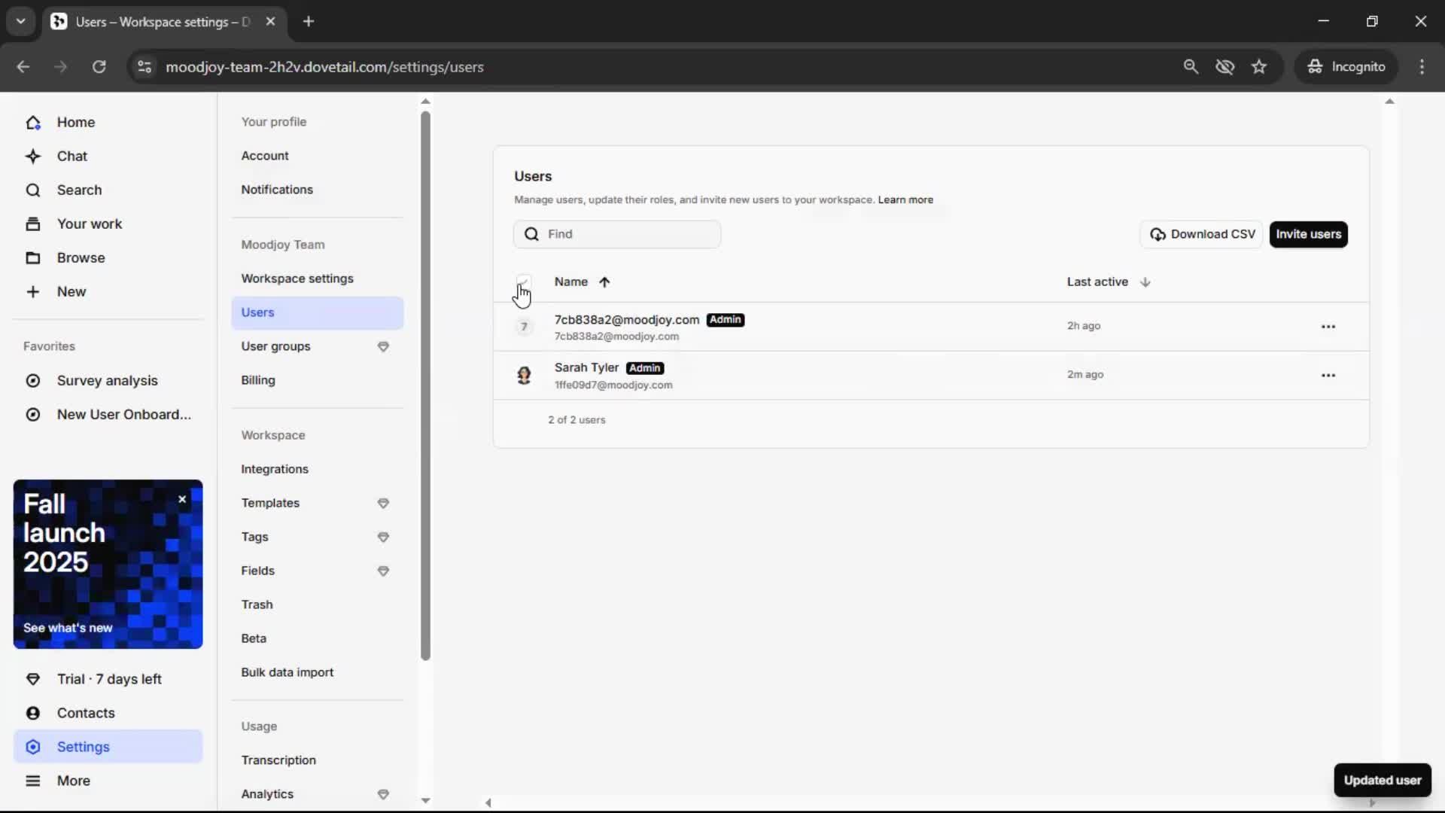The height and width of the screenshot is (813, 1445).
Task: Click the premium diamond icon beside User groups
Action: tap(383, 346)
